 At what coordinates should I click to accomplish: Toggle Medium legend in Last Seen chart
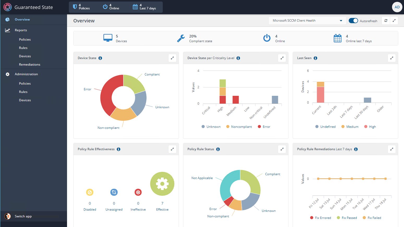point(350,127)
